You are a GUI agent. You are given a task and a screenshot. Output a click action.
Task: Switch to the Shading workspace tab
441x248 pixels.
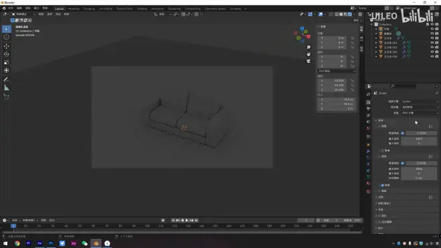[142, 9]
